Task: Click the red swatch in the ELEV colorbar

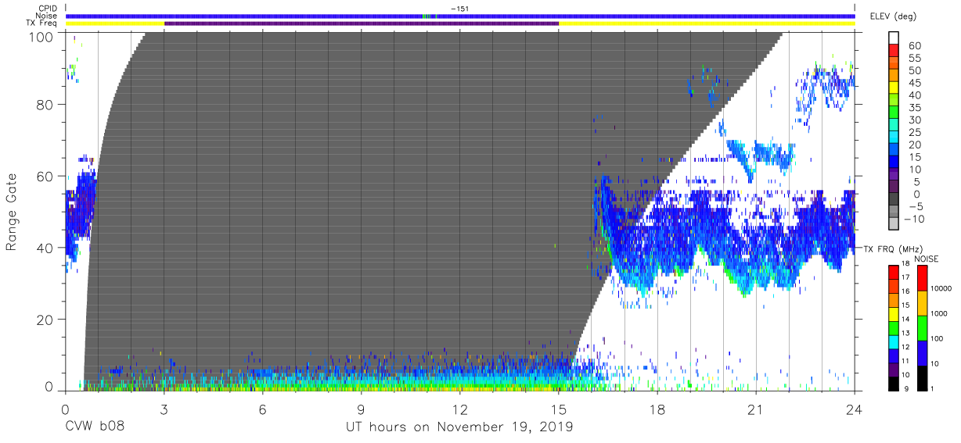Action: [895, 52]
